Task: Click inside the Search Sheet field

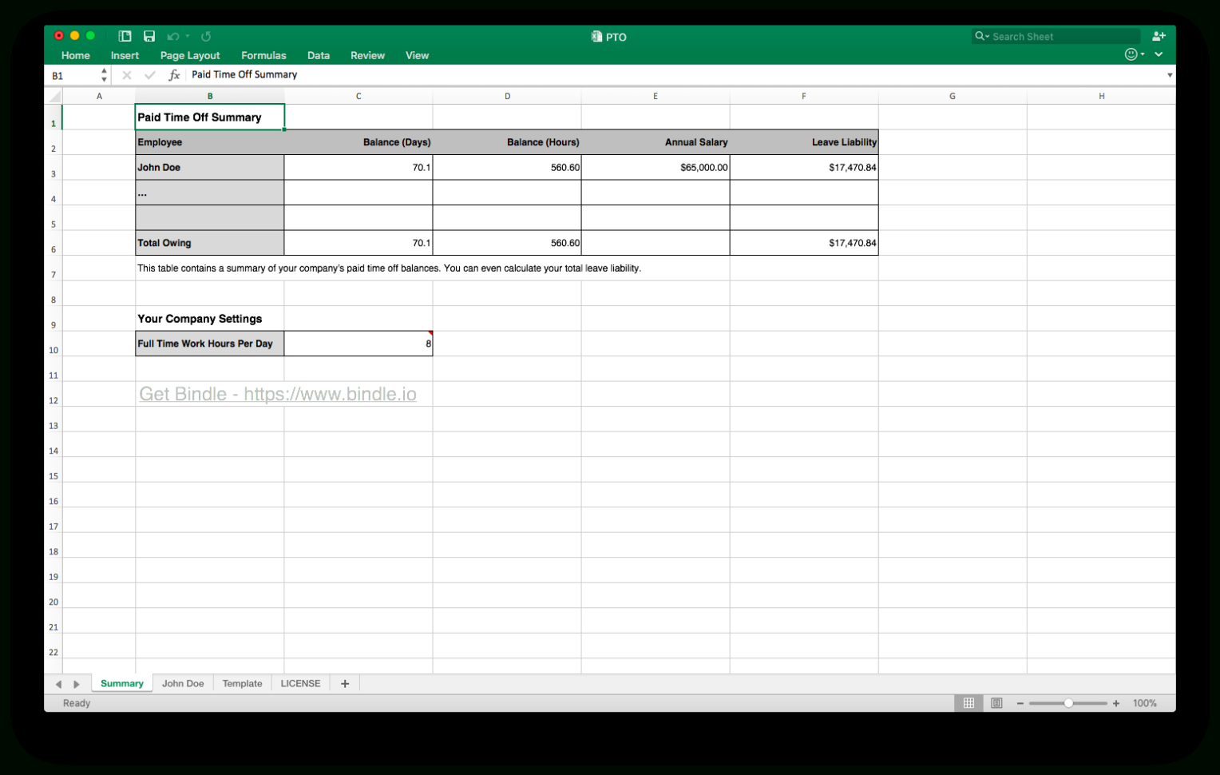Action: pos(1062,36)
